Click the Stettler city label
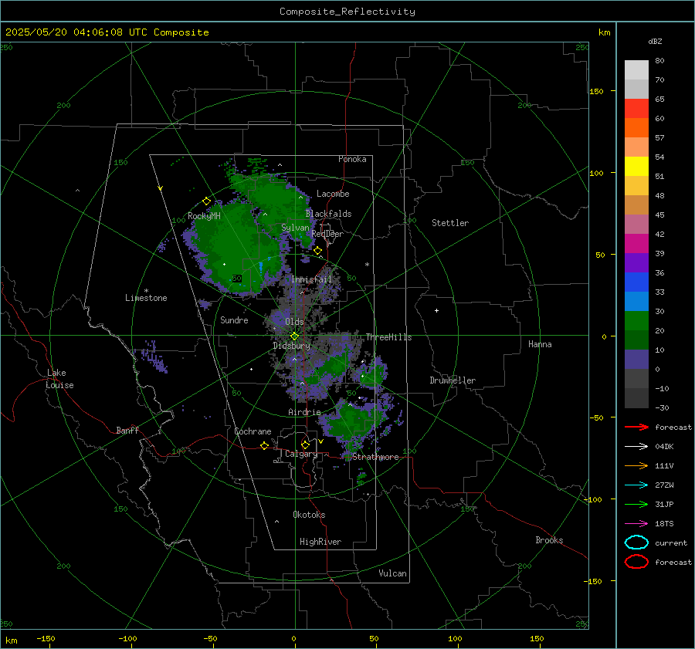The image size is (695, 649). pos(450,223)
